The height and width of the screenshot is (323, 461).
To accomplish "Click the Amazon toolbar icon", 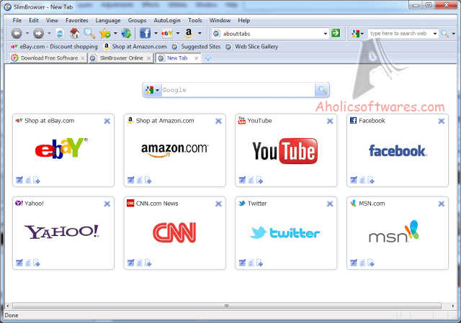I will pyautogui.click(x=189, y=33).
